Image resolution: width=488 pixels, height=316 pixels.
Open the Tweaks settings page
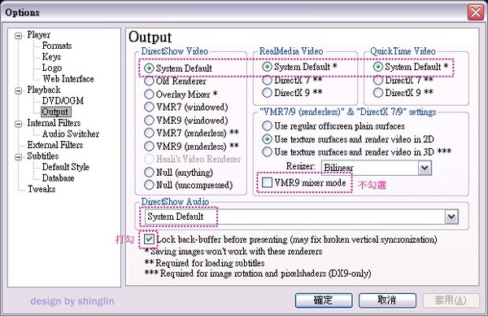tap(41, 189)
